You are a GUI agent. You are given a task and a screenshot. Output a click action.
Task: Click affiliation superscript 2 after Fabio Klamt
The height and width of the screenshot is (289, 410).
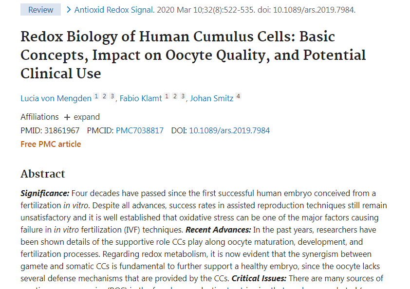pyautogui.click(x=175, y=96)
